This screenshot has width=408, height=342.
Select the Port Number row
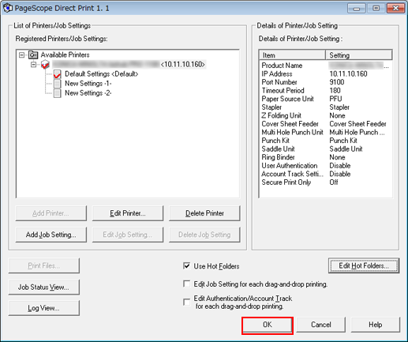pyautogui.click(x=325, y=82)
